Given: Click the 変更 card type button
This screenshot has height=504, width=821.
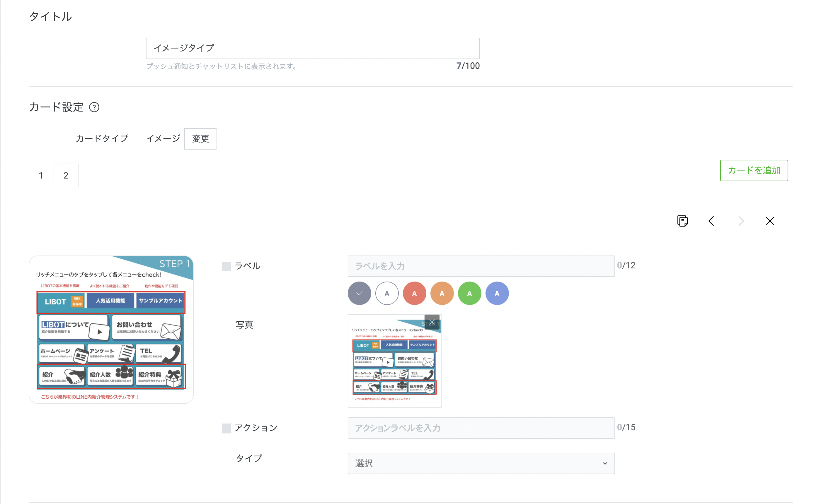Looking at the screenshot, I should click(x=200, y=139).
